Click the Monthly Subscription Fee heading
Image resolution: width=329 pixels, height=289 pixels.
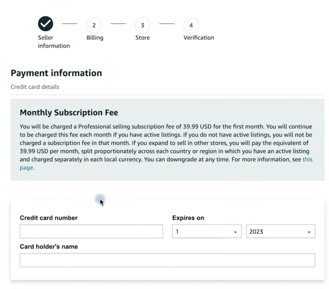click(69, 113)
